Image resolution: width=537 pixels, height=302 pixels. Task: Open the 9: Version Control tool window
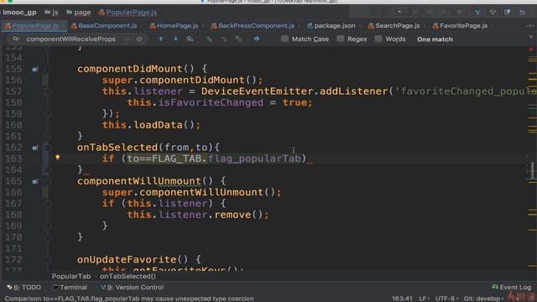[133, 287]
